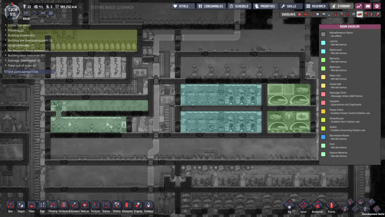
Task: Show the Temperature overlay
Action: click(x=311, y=14)
